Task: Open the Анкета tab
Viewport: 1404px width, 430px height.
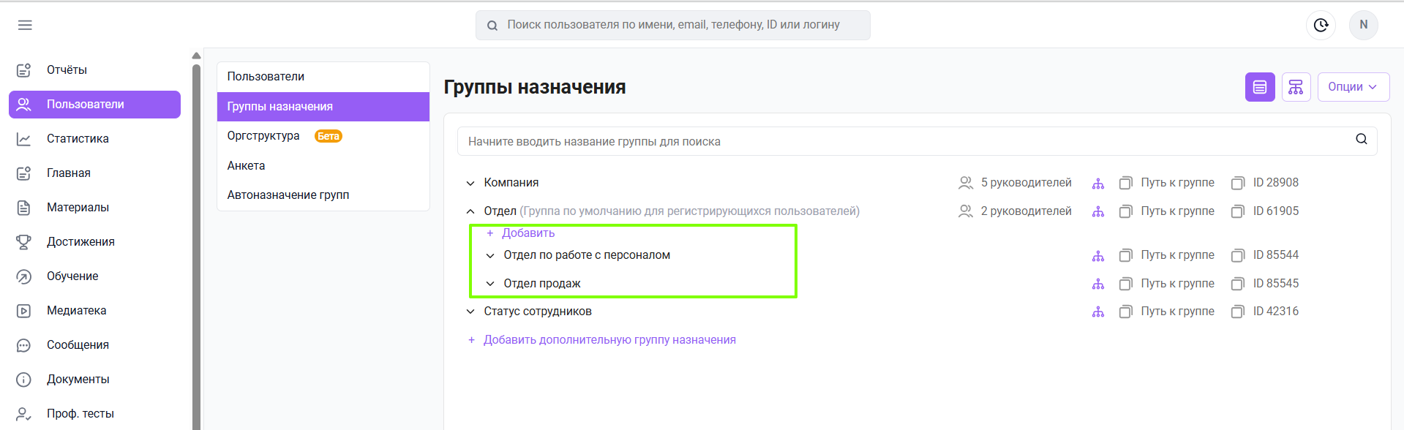Action: click(323, 166)
